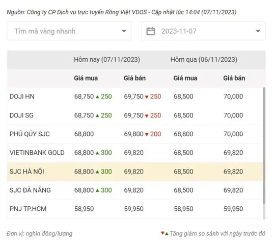This screenshot has height=245, width=274.
Task: Select the VIETINBANK GOLD row label
Action: pyautogui.click(x=37, y=153)
